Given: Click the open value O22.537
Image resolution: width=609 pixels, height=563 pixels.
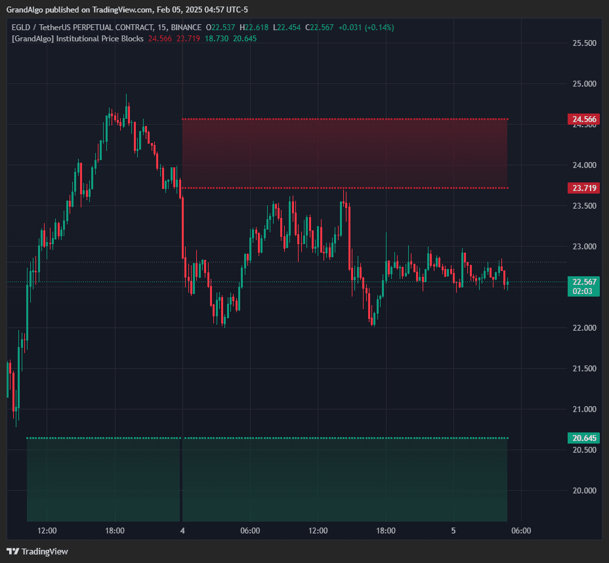Looking at the screenshot, I should point(220,28).
